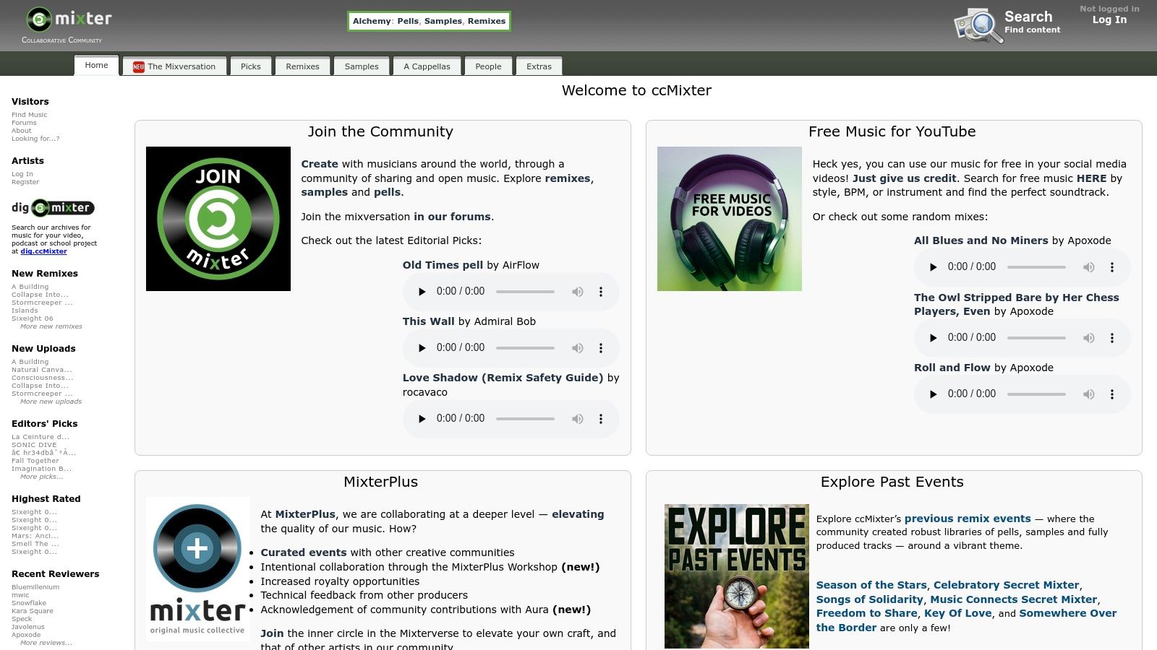Open the Extras tab
The image size is (1157, 650).
pos(539,66)
